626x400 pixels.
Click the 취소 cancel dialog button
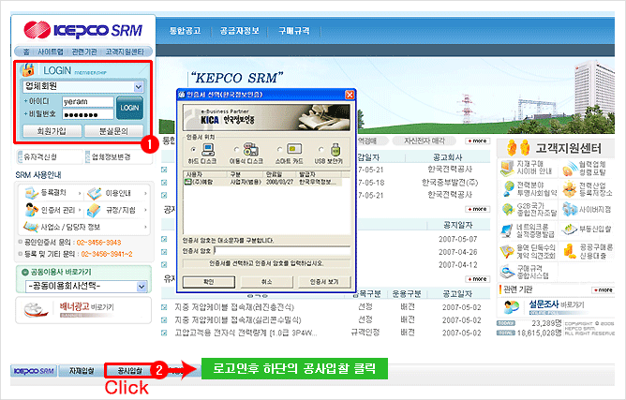(266, 282)
